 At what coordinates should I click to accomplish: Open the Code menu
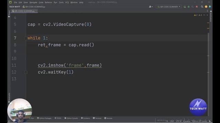(x=41, y=2)
